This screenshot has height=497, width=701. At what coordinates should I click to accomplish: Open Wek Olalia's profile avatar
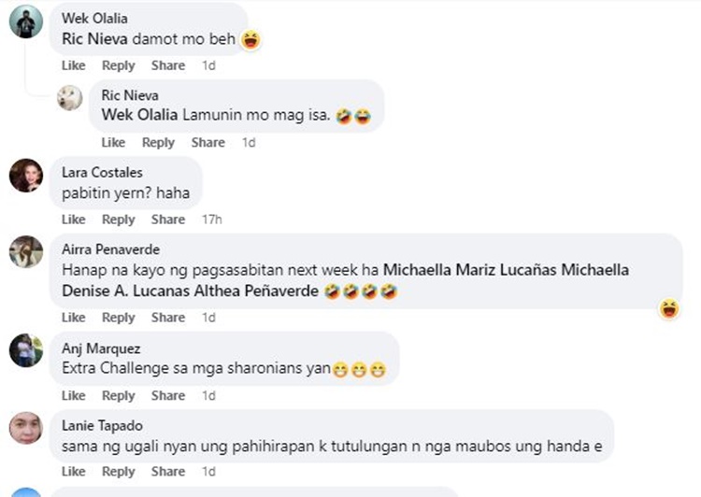tap(26, 21)
